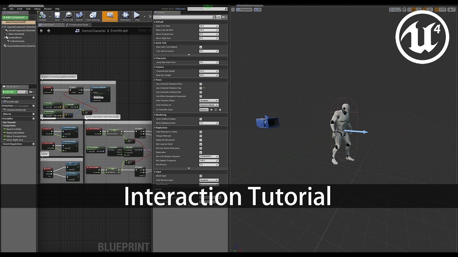This screenshot has height=257, width=458.
Task: Collapse the Replication section in Details
Action: tap(155, 127)
